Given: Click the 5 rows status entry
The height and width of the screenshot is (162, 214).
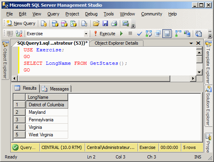Looking at the screenshot, I should [190, 147].
